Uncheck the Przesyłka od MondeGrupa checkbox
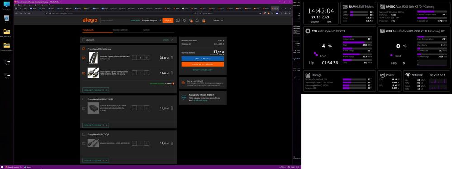 84,49
